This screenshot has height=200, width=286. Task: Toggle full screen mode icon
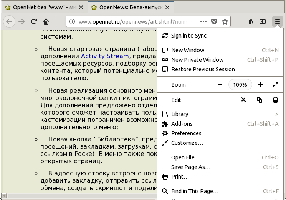tap(275, 85)
